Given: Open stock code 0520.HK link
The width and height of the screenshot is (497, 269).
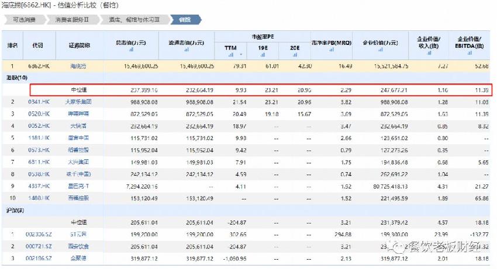Looking at the screenshot, I should (x=39, y=114).
